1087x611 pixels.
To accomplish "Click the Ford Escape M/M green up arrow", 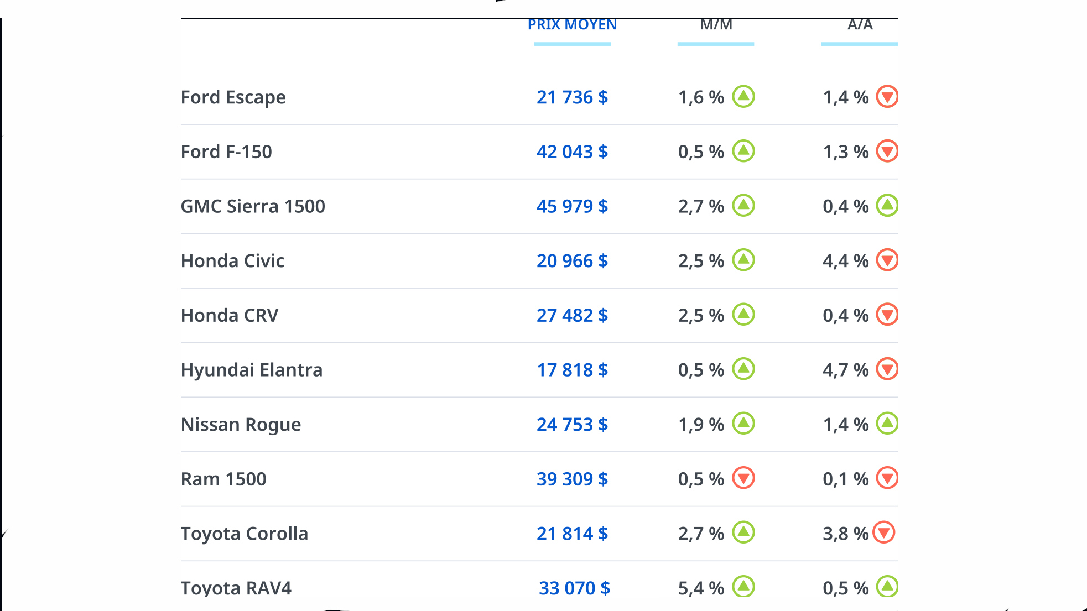I will pyautogui.click(x=743, y=97).
